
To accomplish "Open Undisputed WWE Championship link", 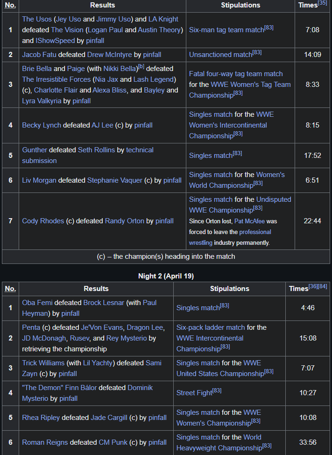I will (240, 205).
